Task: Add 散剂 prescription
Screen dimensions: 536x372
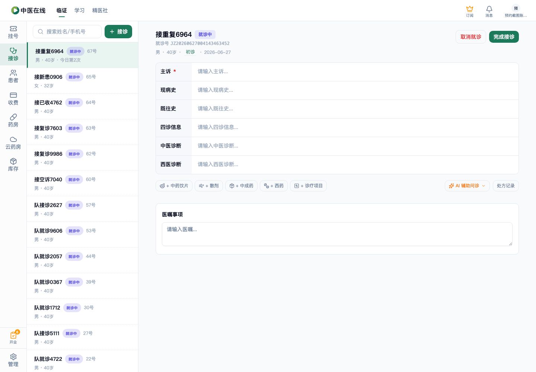Action: point(209,186)
